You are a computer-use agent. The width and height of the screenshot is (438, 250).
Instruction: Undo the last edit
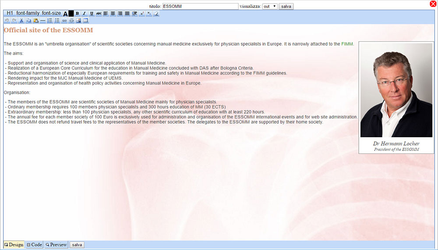pos(7,21)
